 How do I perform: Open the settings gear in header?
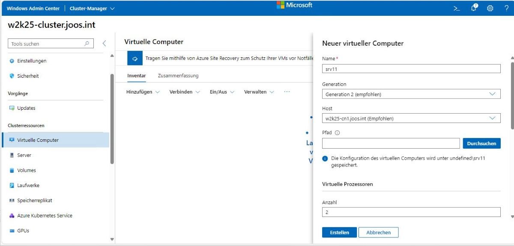490,8
